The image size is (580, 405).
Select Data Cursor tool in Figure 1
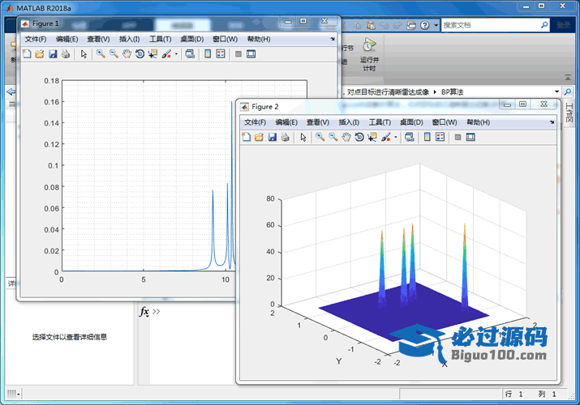coord(153,54)
